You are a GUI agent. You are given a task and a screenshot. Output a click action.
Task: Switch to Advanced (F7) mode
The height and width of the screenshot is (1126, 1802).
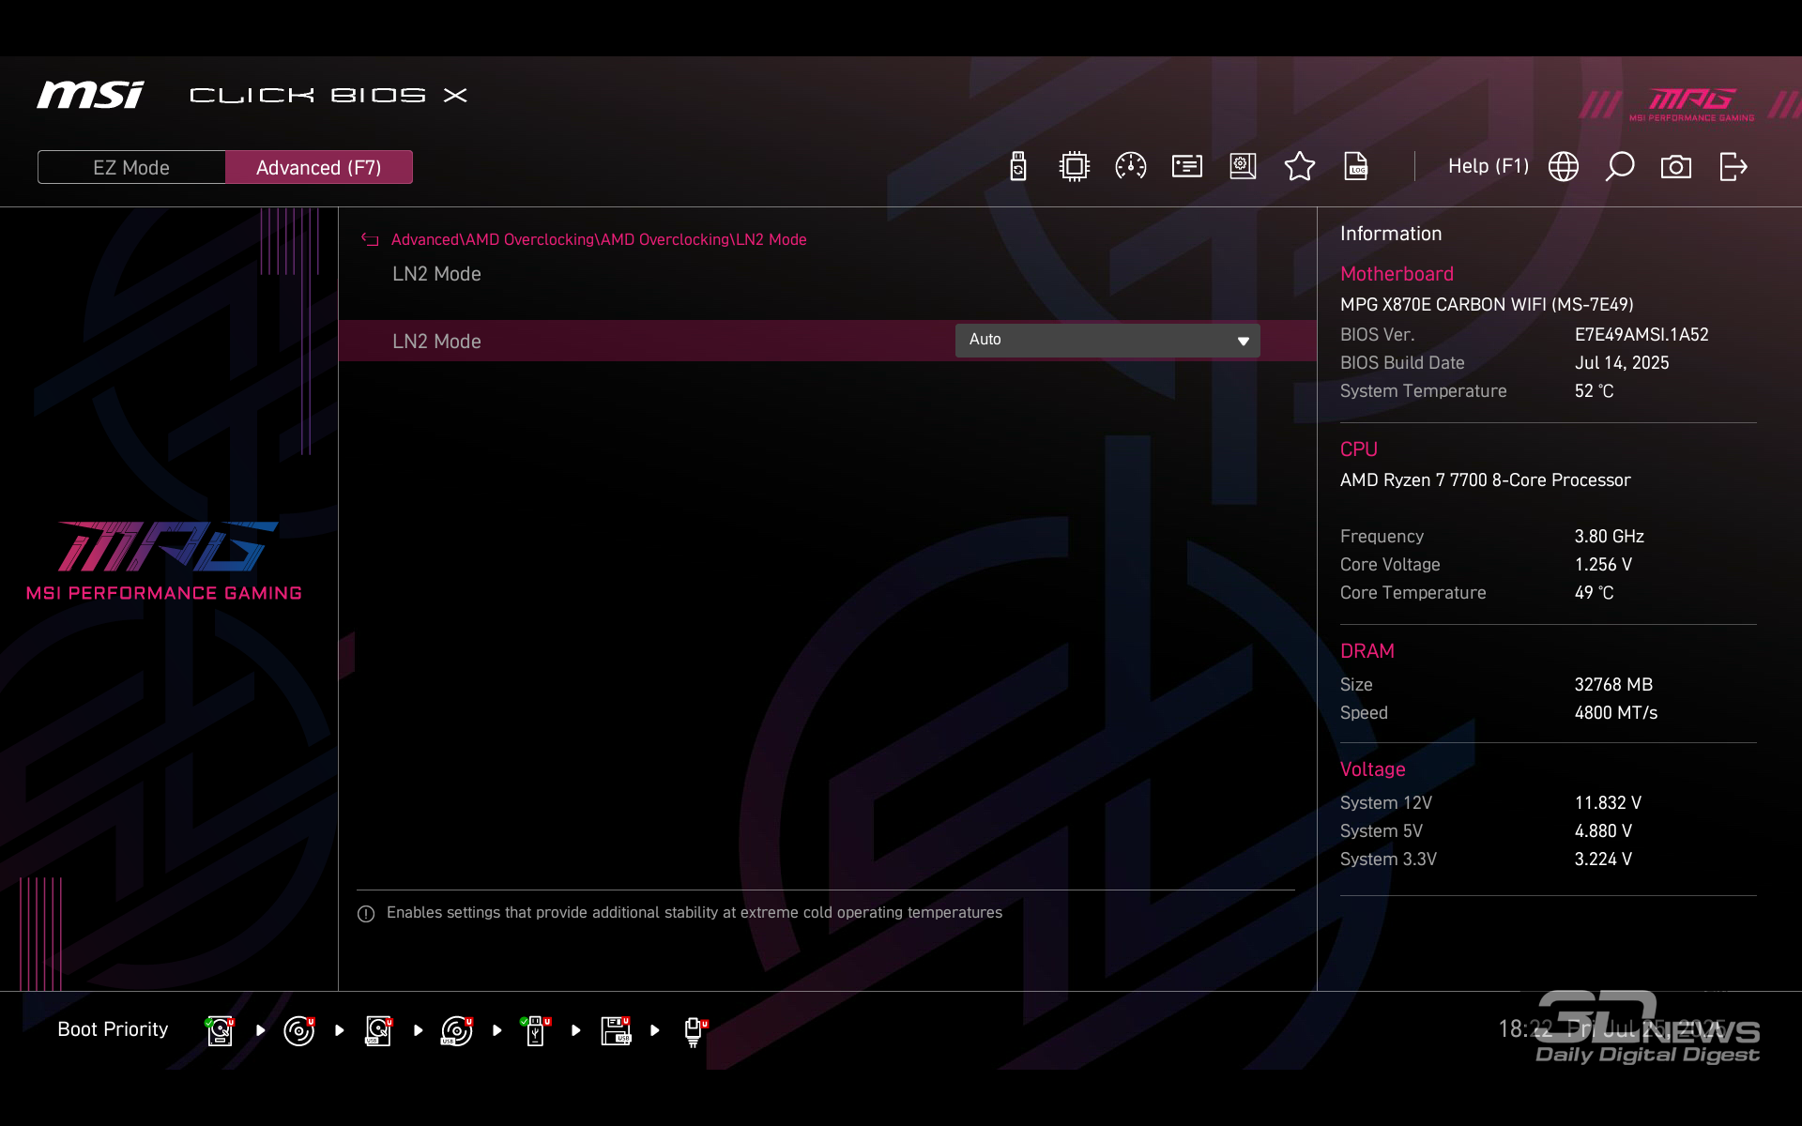[x=319, y=167]
